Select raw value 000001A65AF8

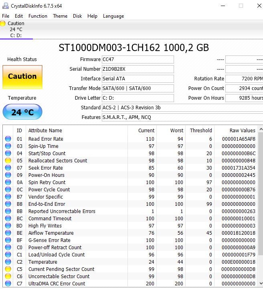click(239, 139)
